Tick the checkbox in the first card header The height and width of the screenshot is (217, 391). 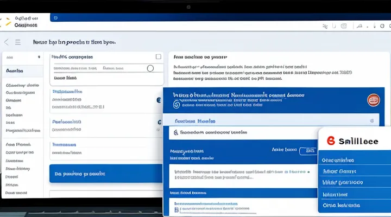(158, 56)
